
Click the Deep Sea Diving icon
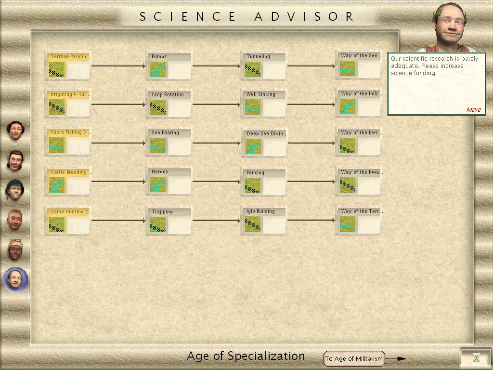pyautogui.click(x=253, y=146)
